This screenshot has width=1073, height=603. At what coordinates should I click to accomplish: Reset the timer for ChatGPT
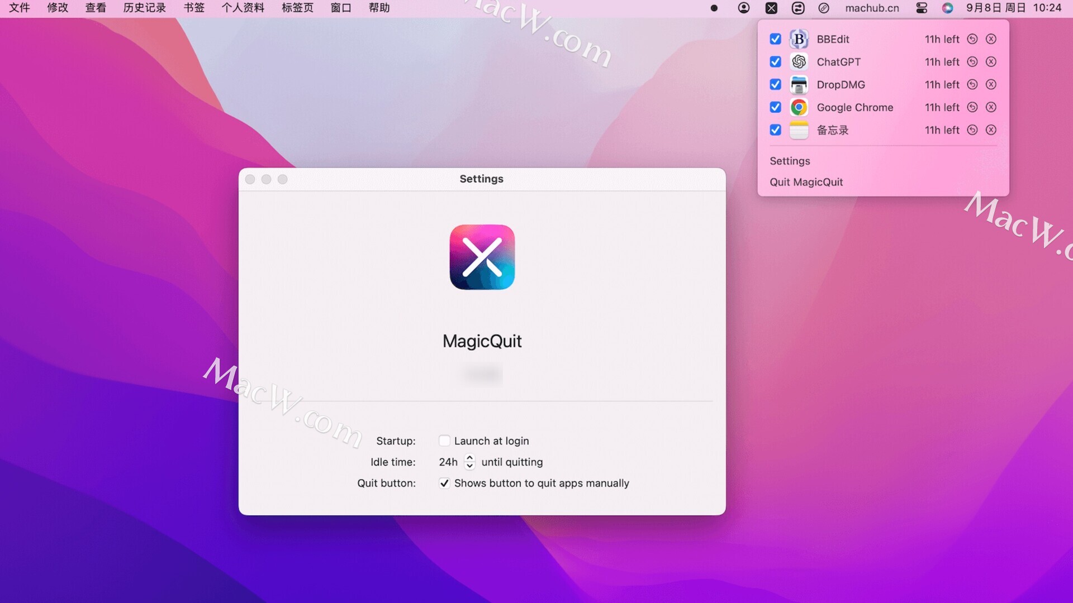[972, 62]
